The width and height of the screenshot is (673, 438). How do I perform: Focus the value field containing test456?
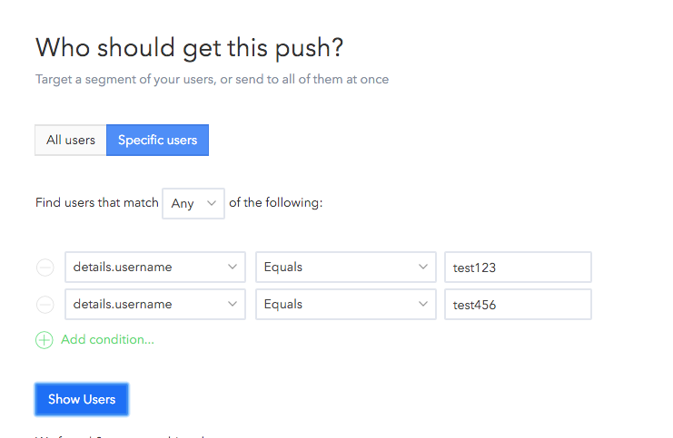pyautogui.click(x=518, y=305)
